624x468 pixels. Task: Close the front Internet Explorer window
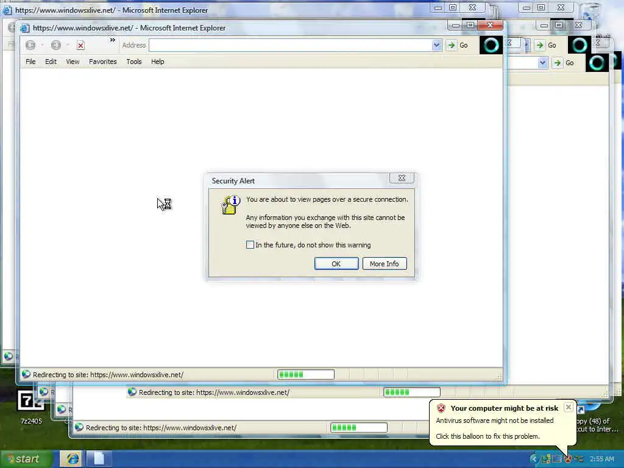point(491,26)
